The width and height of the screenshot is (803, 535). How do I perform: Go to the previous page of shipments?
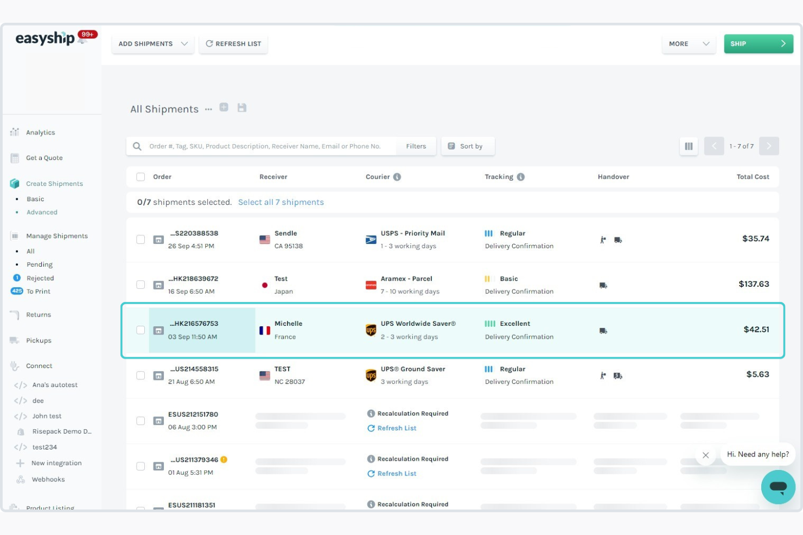pos(714,146)
